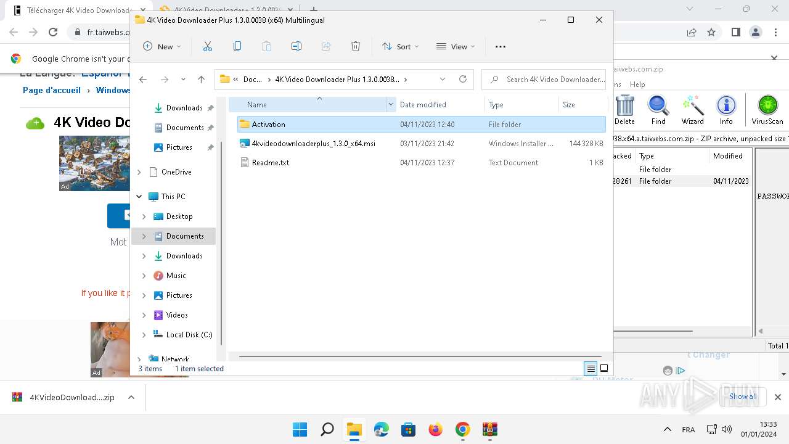Click Show all downloads button
This screenshot has height=444, width=789.
click(743, 397)
